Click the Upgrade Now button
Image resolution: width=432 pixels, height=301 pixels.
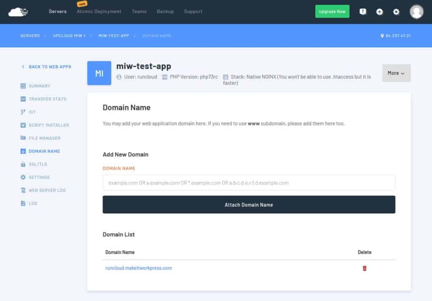pos(332,11)
